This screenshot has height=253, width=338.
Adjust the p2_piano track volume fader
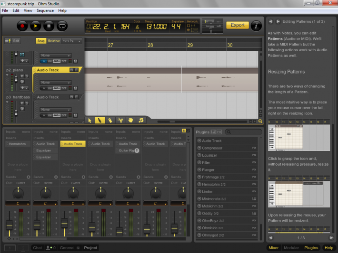16,80
